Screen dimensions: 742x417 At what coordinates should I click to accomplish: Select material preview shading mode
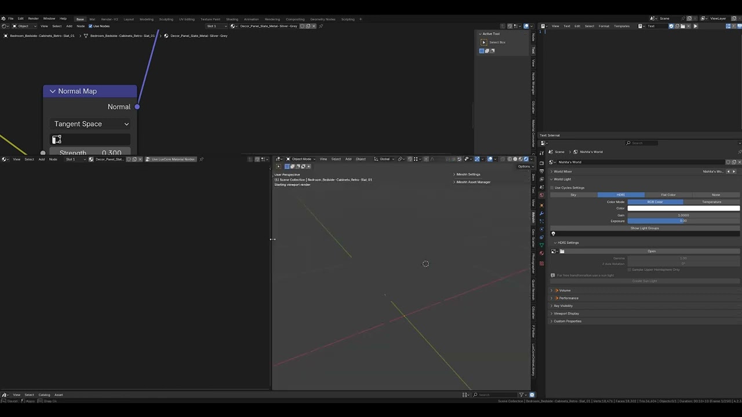coord(521,159)
